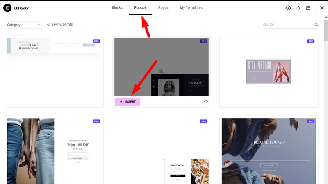Click PRO badge on Laser Hair Removal template

(96, 41)
